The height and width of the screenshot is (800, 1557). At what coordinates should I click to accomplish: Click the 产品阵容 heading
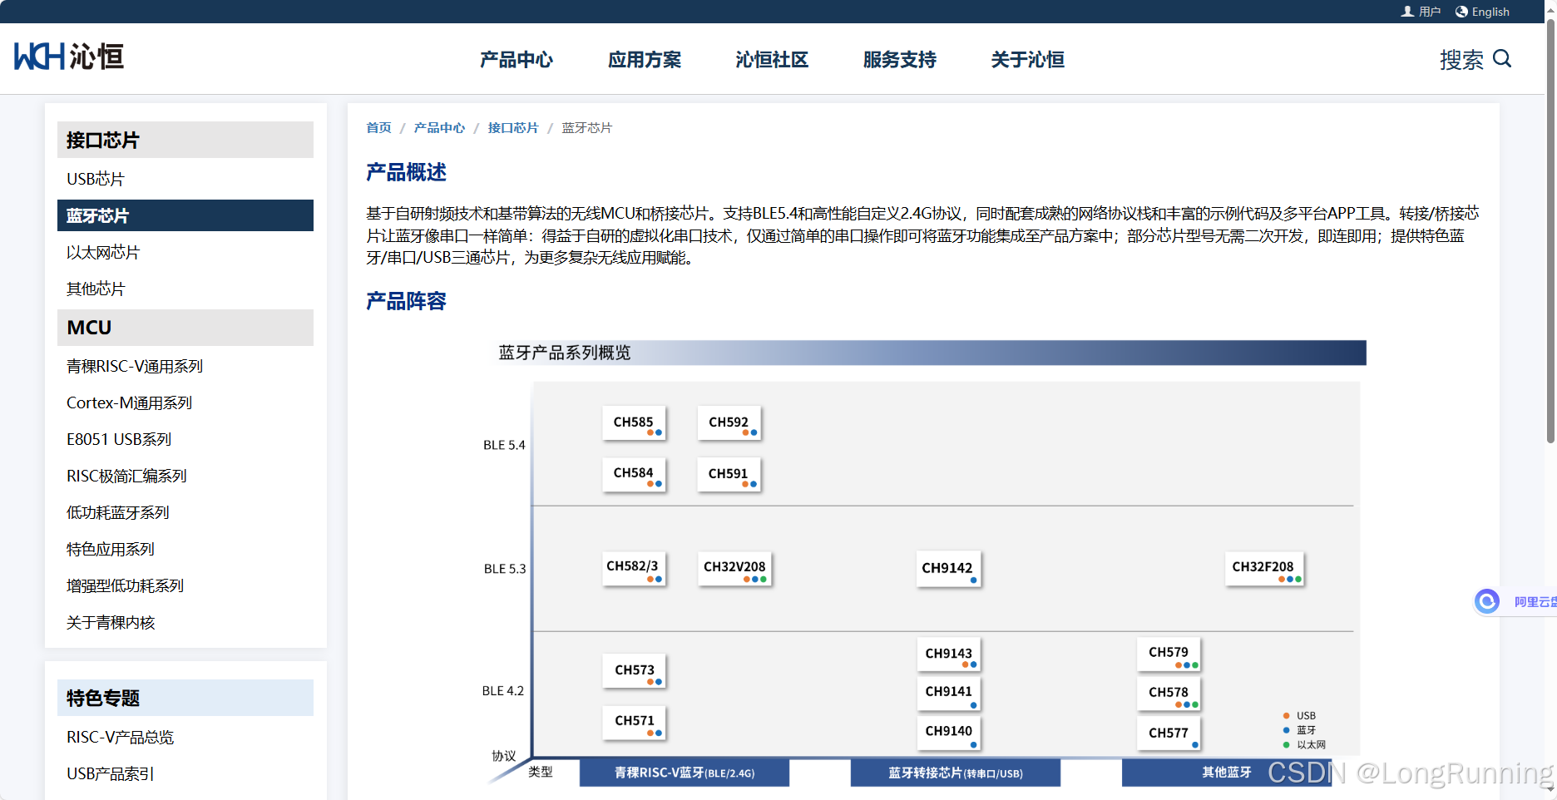click(x=407, y=301)
